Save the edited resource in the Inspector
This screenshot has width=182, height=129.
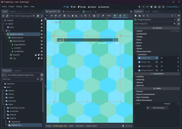(x=144, y=16)
